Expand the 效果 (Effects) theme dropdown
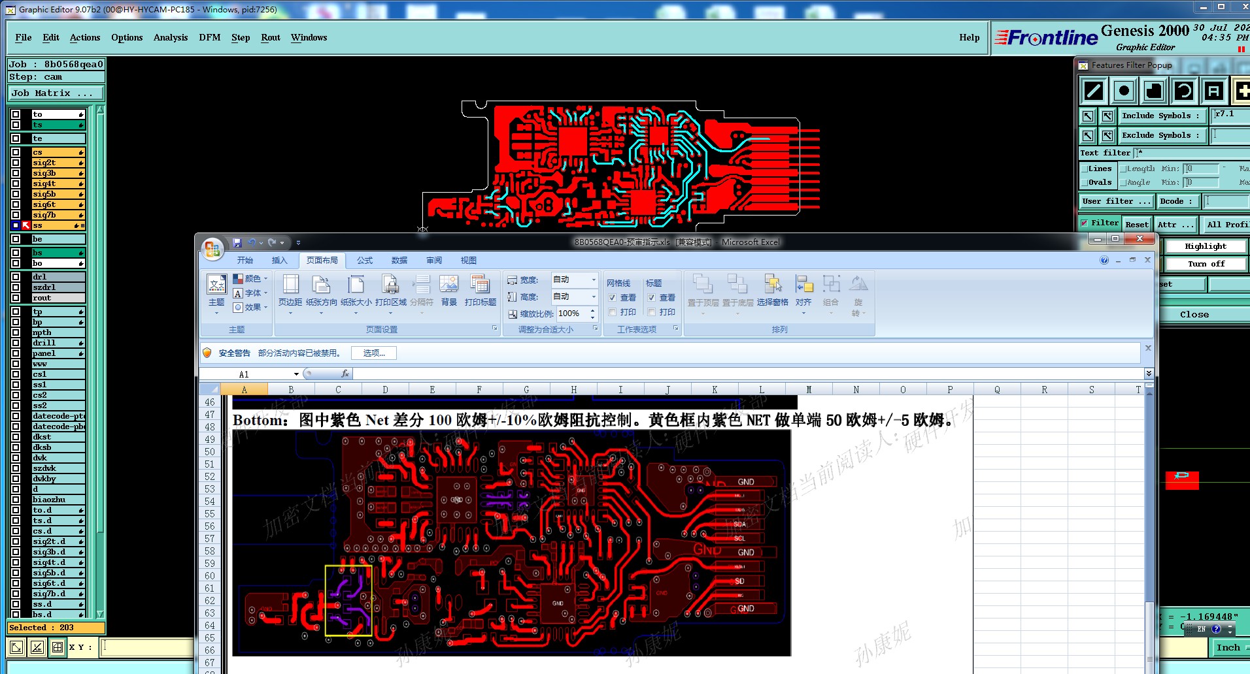 coord(265,308)
